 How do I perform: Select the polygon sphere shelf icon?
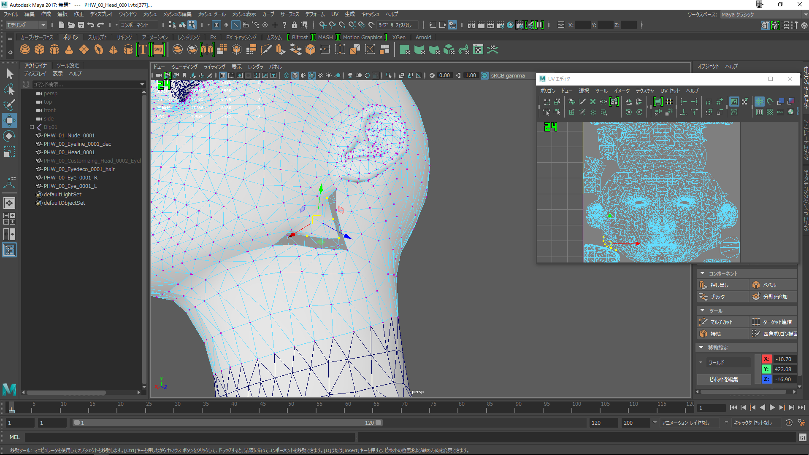click(x=25, y=50)
